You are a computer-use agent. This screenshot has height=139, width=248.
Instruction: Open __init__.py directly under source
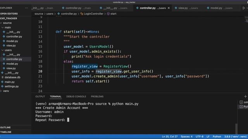12,73
